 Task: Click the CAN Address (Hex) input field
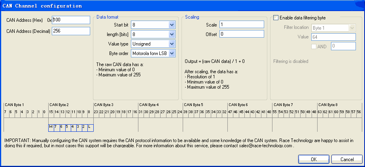pyautogui.click(x=71, y=20)
